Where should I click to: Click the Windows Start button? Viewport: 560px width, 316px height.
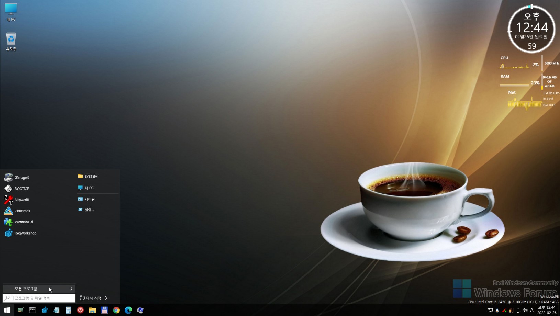7,310
